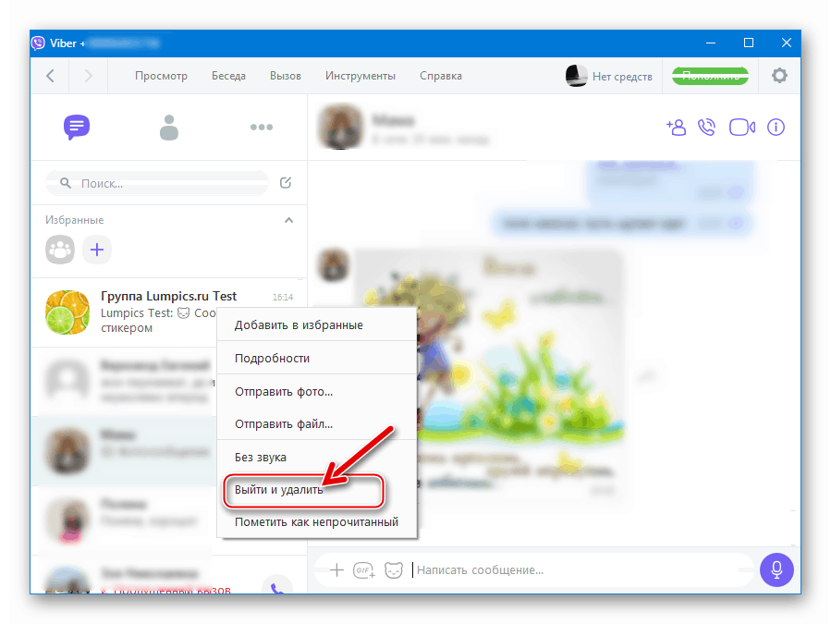Click the 'Поиск...' search field
Viewport: 831px width, 624px height.
tap(157, 183)
